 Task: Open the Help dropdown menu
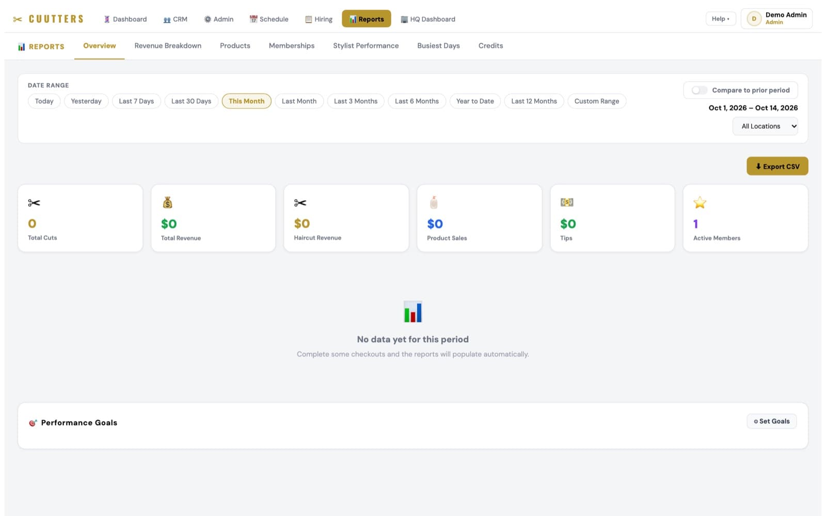click(x=721, y=19)
